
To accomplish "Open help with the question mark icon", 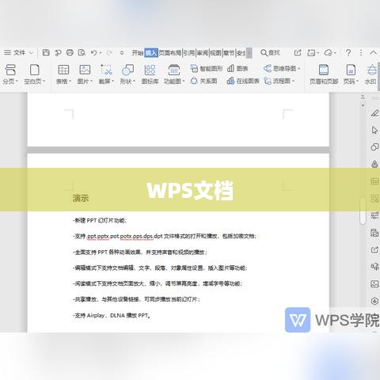I will [x=348, y=53].
